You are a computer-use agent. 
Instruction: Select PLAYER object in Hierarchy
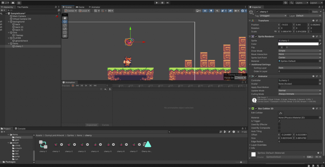17,38
